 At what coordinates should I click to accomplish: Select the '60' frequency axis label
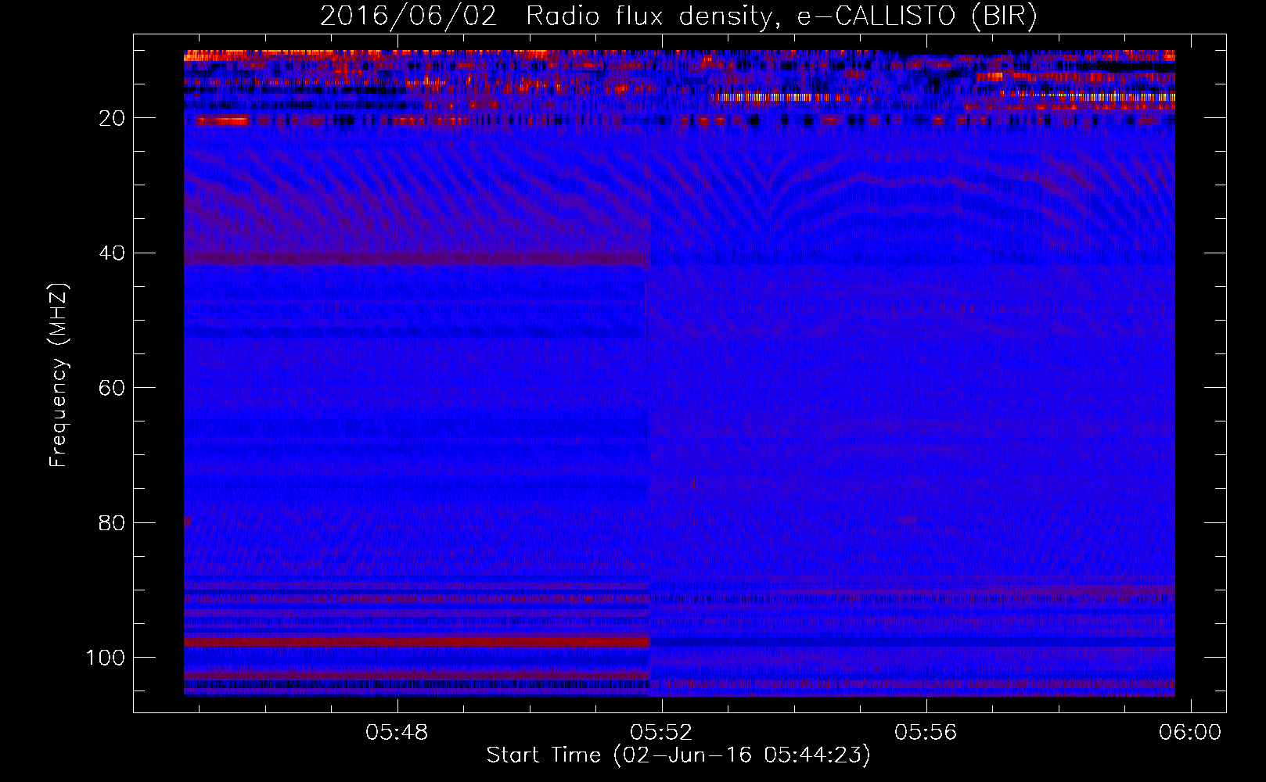(112, 388)
